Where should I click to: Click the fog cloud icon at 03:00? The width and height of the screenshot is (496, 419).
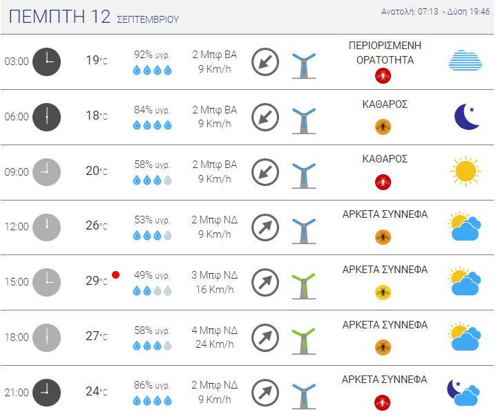[465, 60]
